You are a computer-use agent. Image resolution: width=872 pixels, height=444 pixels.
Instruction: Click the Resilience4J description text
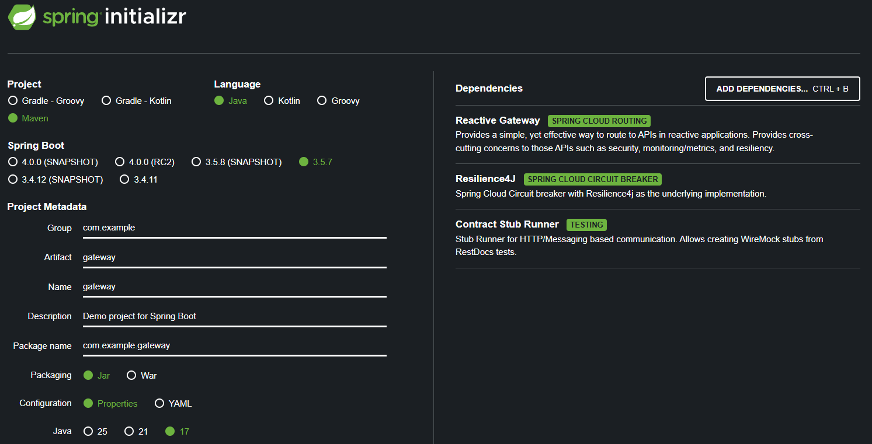611,194
